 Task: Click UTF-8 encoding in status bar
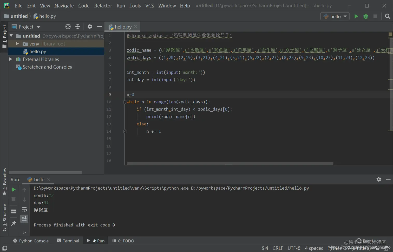point(294,248)
